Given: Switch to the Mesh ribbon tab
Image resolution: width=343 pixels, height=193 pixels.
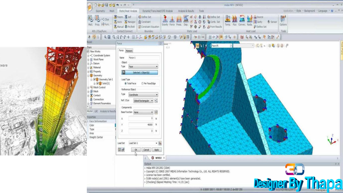Looking at the screenshot, I should (x=112, y=11).
